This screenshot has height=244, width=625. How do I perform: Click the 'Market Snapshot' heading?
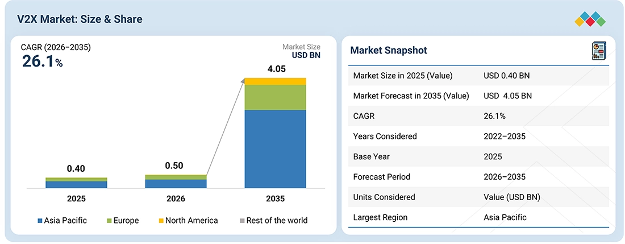point(389,50)
